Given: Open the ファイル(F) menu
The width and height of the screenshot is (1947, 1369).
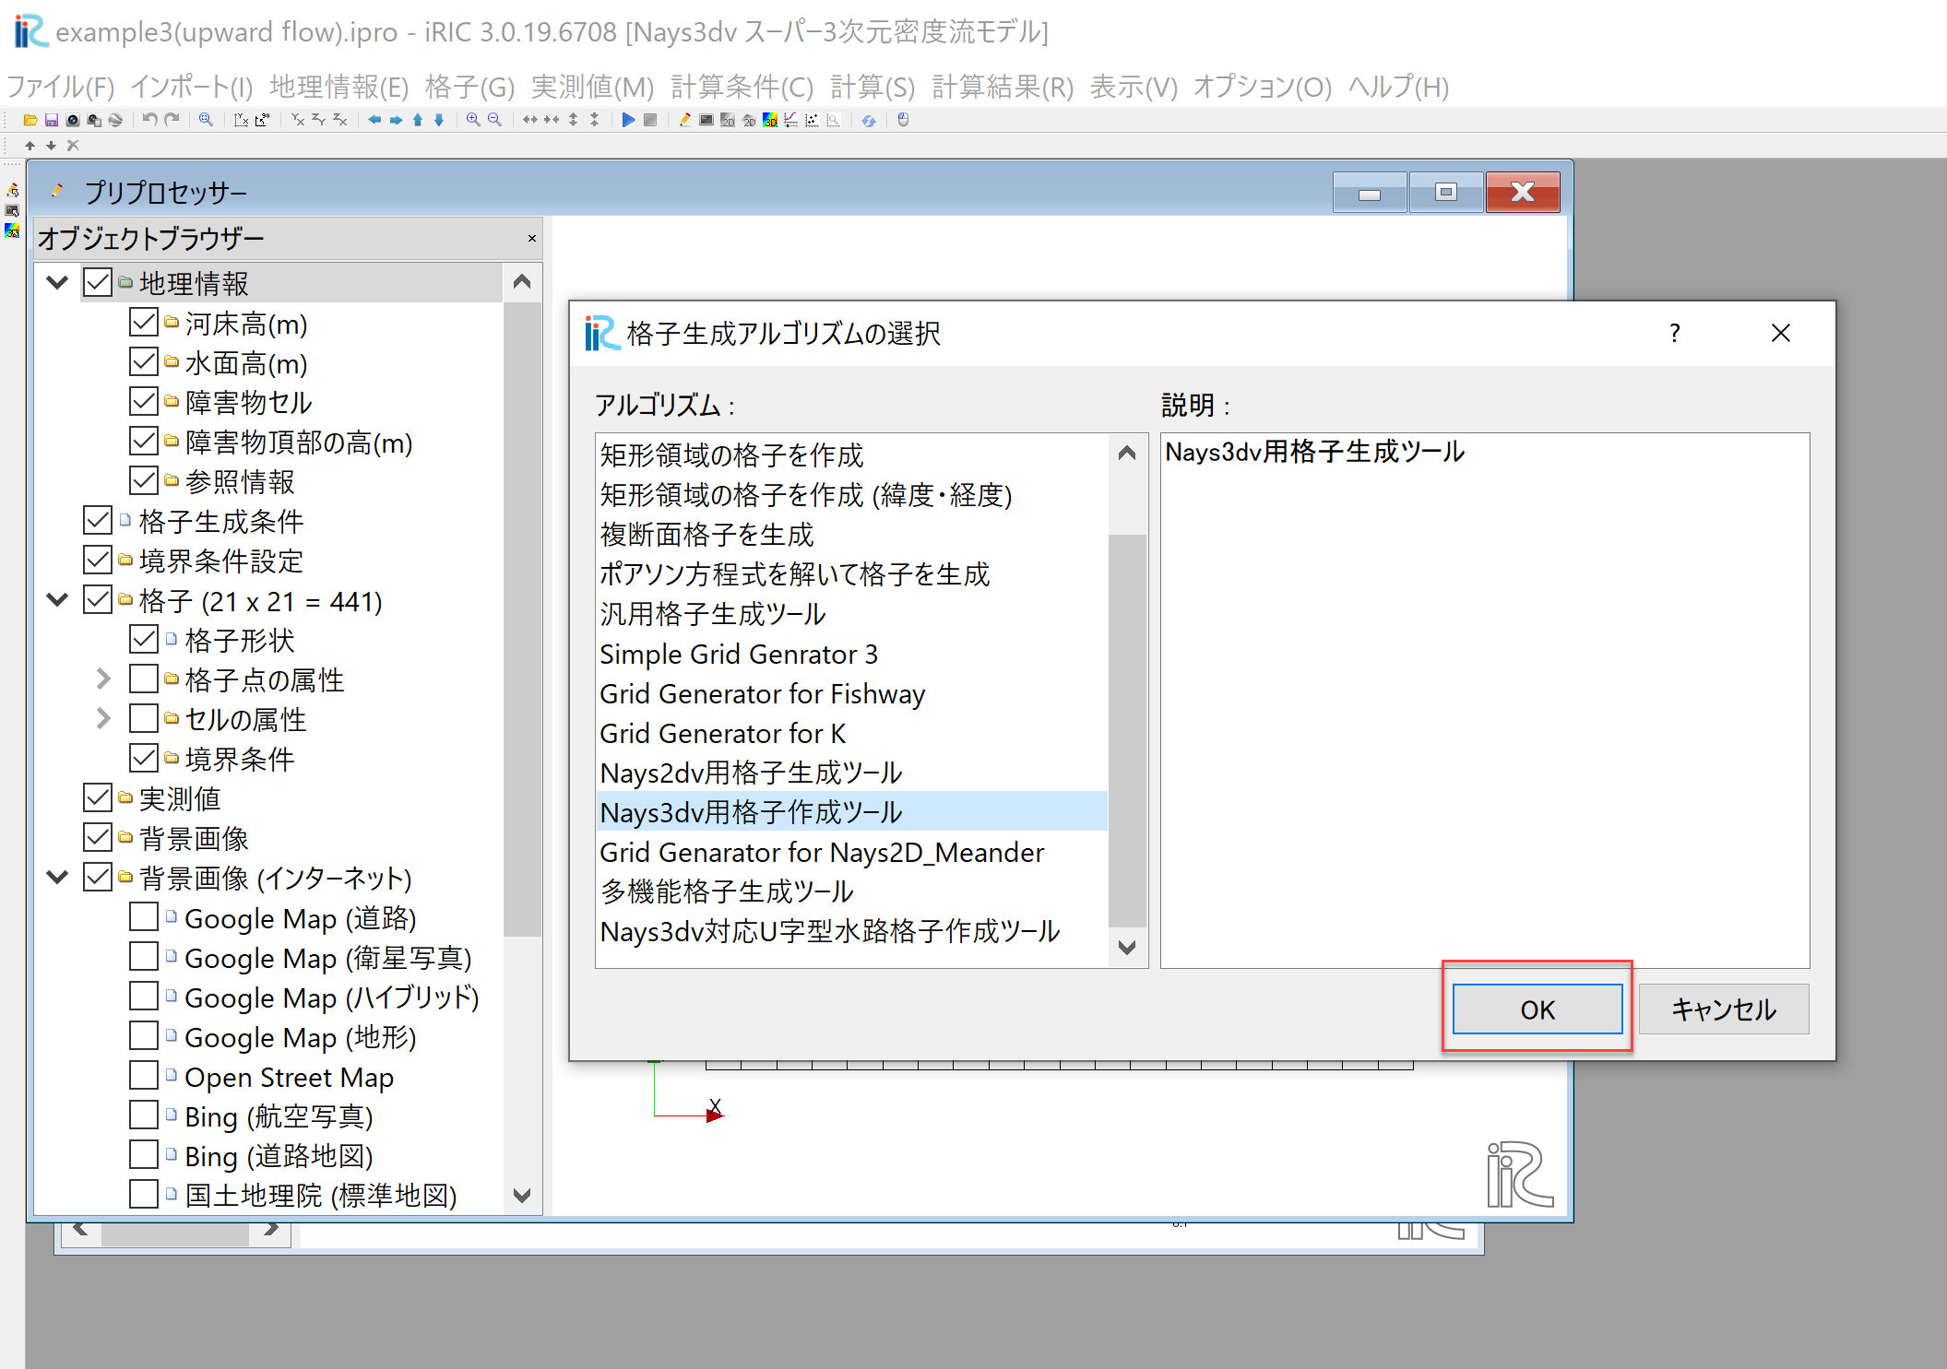Looking at the screenshot, I should [61, 87].
